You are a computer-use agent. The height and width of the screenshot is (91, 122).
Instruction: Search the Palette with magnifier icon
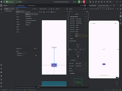point(33,9)
